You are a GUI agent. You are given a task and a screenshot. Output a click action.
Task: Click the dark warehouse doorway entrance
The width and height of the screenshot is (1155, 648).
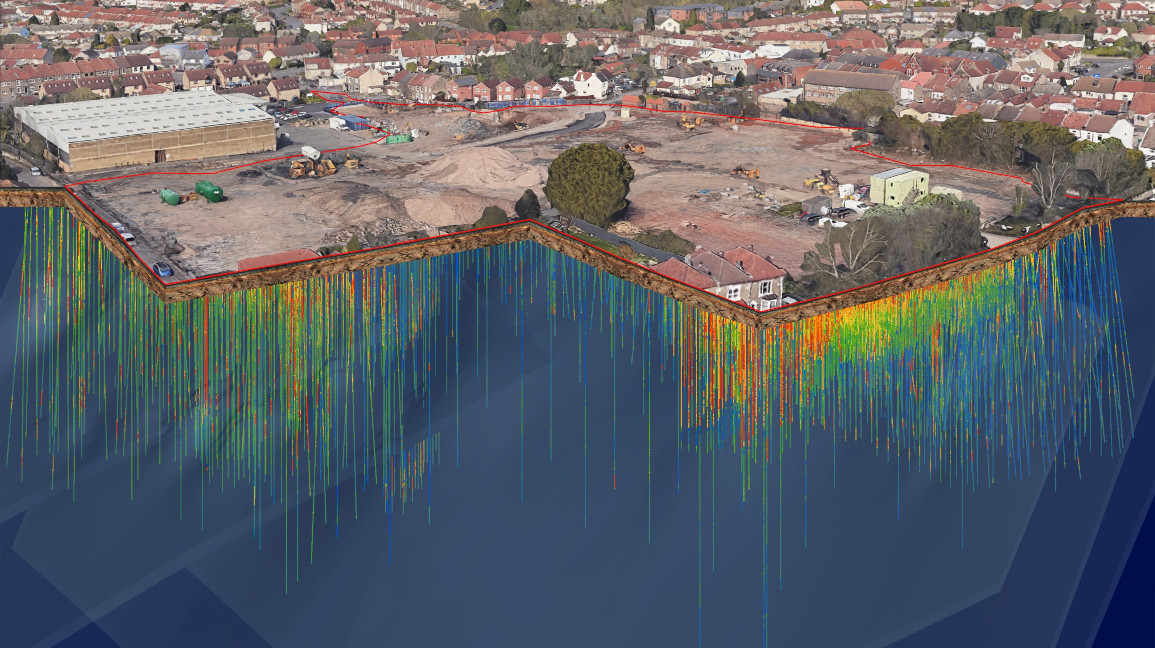tap(160, 156)
